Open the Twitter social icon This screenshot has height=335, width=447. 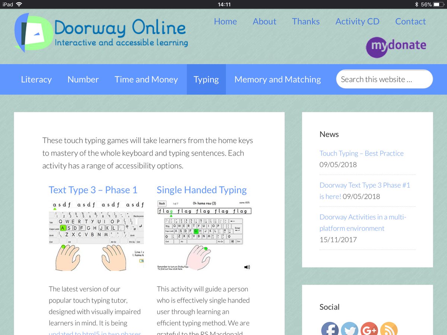[x=349, y=329]
